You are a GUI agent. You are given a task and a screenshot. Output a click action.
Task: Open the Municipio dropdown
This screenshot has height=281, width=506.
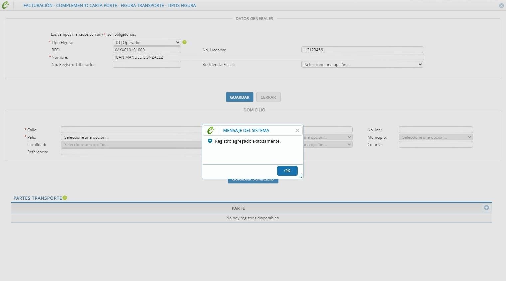(x=436, y=137)
